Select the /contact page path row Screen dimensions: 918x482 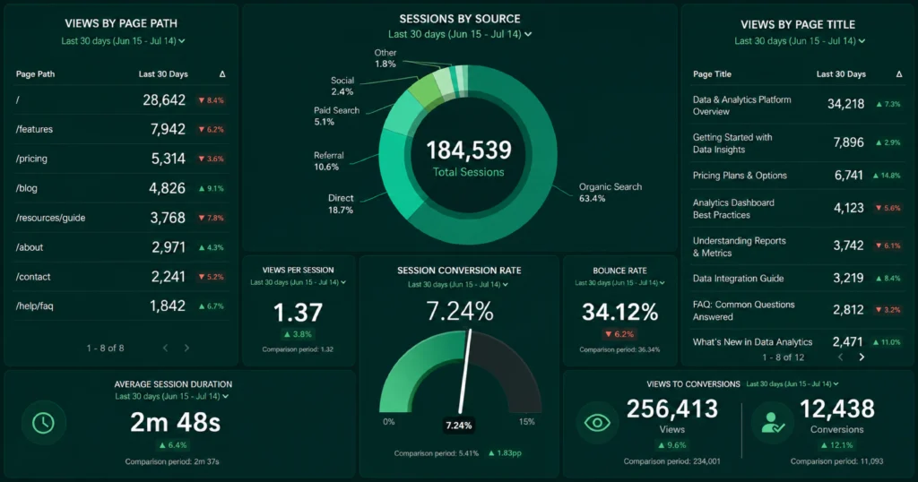121,277
